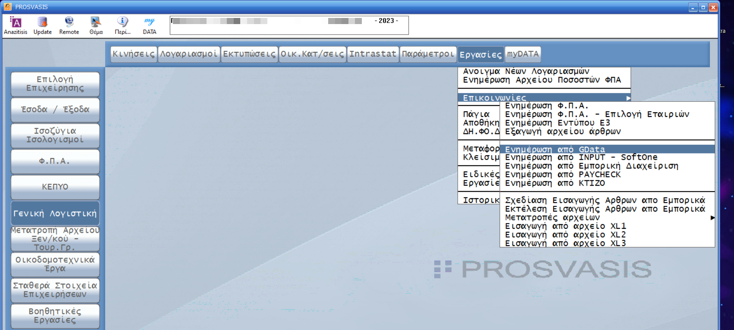734x330 pixels.
Task: Select the Γενική Λογιστική button
Action: click(x=55, y=214)
